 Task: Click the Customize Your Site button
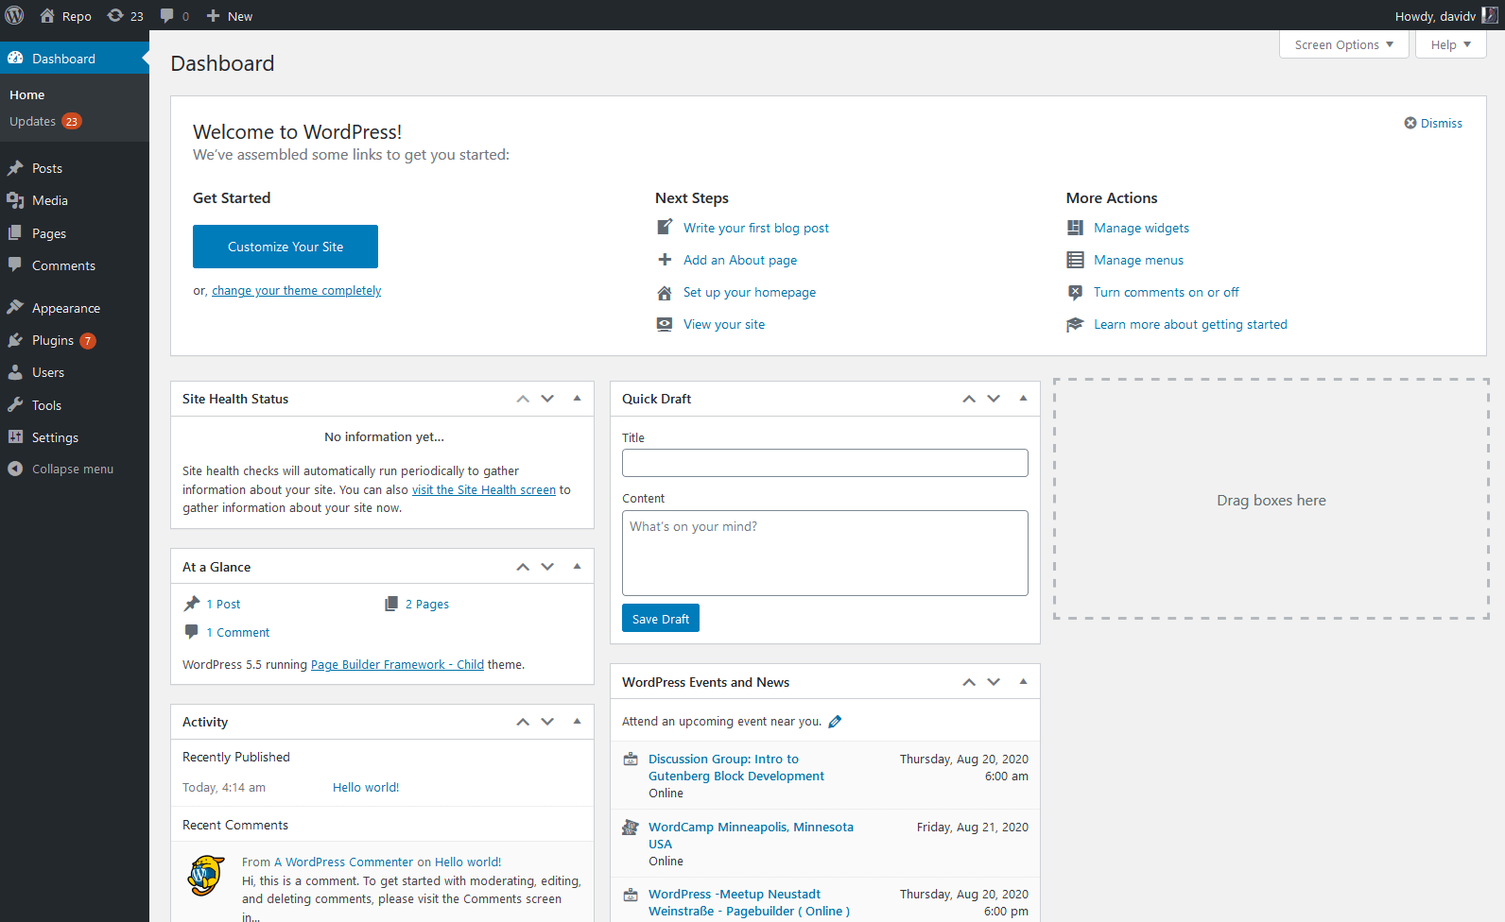285,247
